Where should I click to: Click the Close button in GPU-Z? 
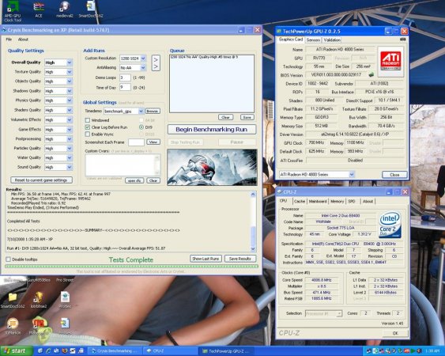pyautogui.click(x=394, y=175)
